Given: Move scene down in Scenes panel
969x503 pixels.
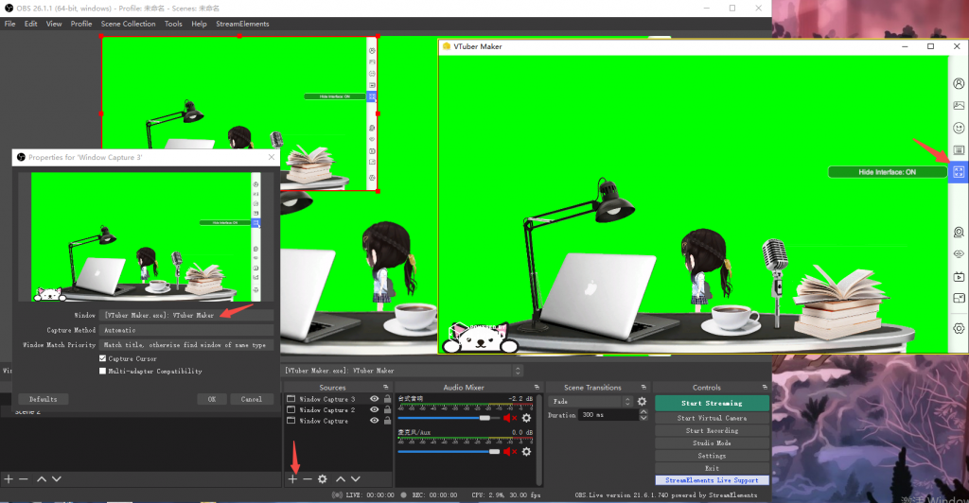Looking at the screenshot, I should 56,479.
